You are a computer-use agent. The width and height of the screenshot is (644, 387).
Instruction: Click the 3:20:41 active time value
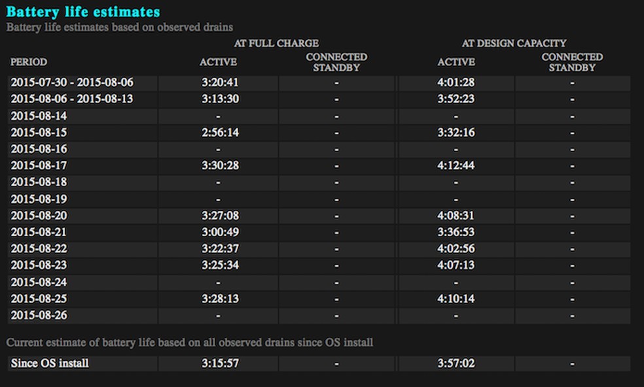point(218,82)
